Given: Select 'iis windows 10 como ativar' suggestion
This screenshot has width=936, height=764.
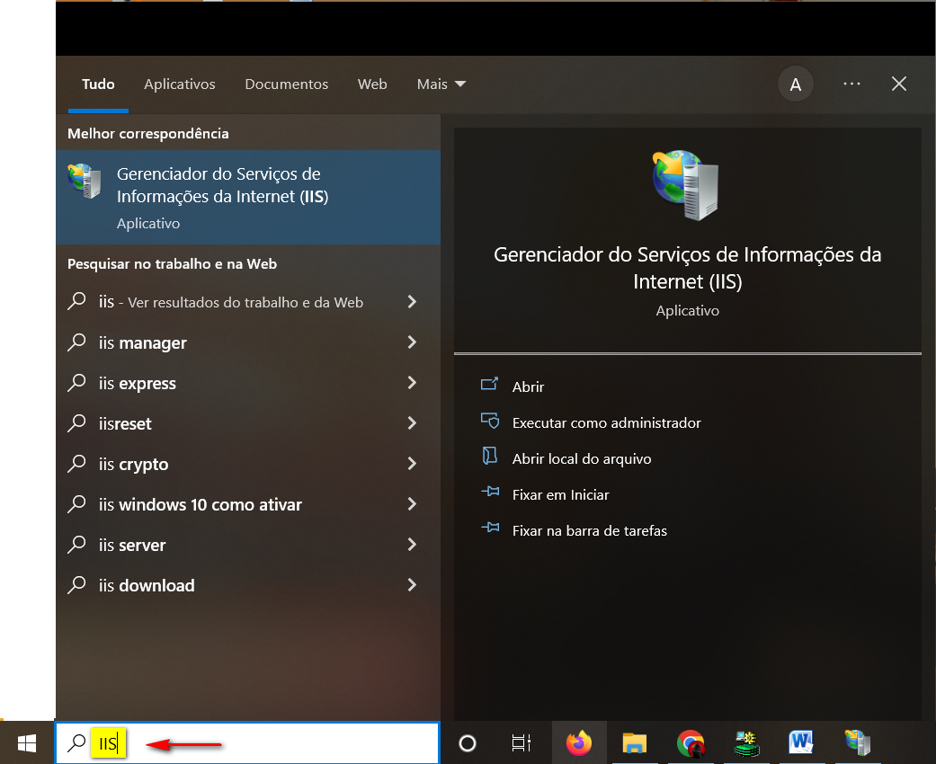Looking at the screenshot, I should [x=201, y=504].
